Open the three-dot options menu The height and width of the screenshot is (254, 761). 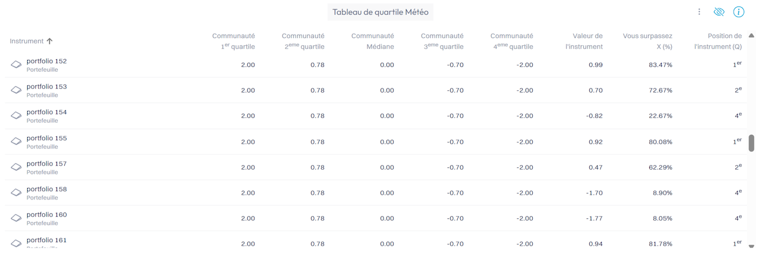[699, 12]
